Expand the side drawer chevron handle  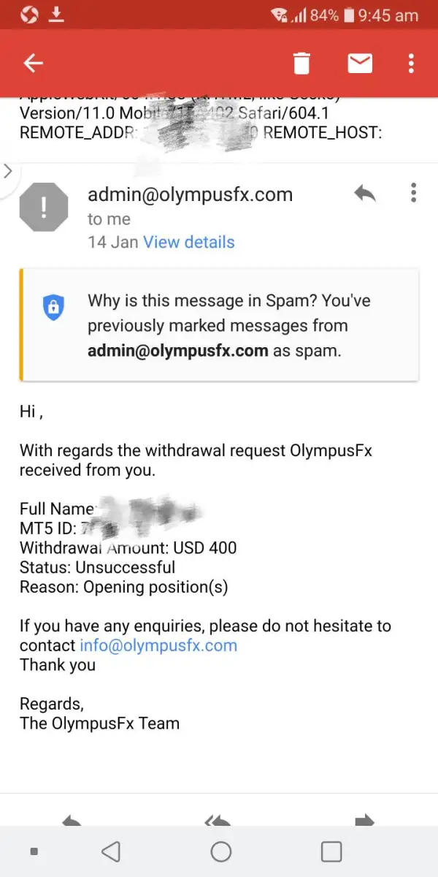[x=8, y=171]
